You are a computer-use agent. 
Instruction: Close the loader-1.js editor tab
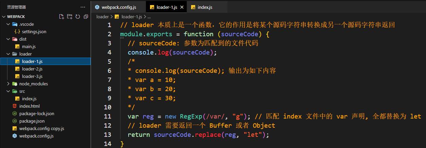point(182,7)
